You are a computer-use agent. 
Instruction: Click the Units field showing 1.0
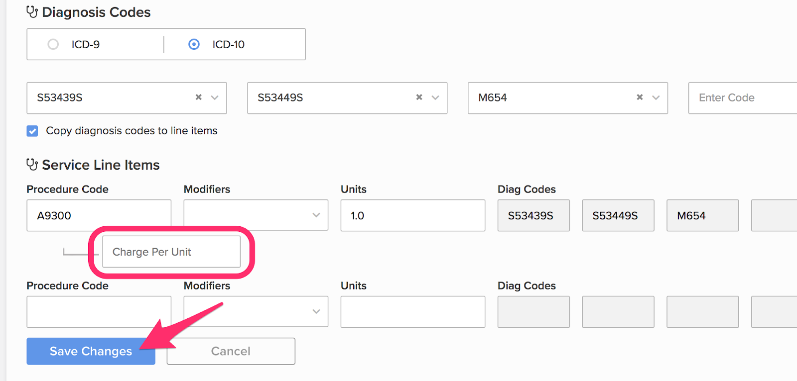pos(413,215)
